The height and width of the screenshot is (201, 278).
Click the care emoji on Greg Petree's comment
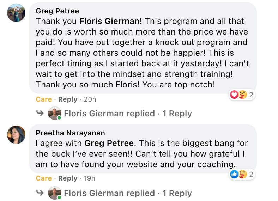(242, 95)
